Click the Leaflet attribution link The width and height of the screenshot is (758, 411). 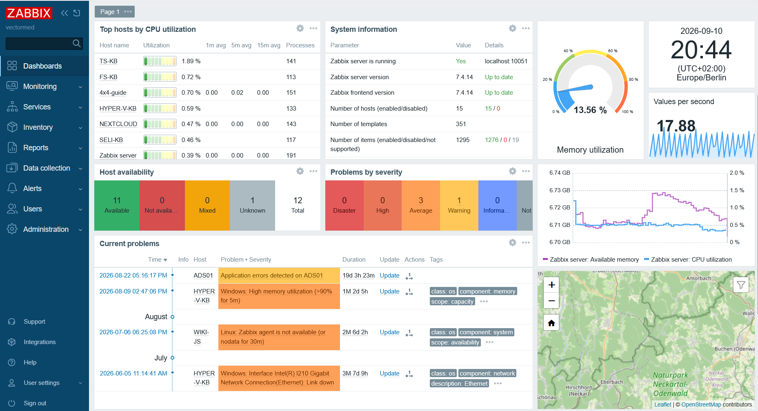coord(662,404)
